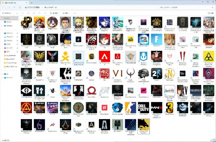Select ホーム in the navigation pane
This screenshot has width=216, height=142.
8,18
